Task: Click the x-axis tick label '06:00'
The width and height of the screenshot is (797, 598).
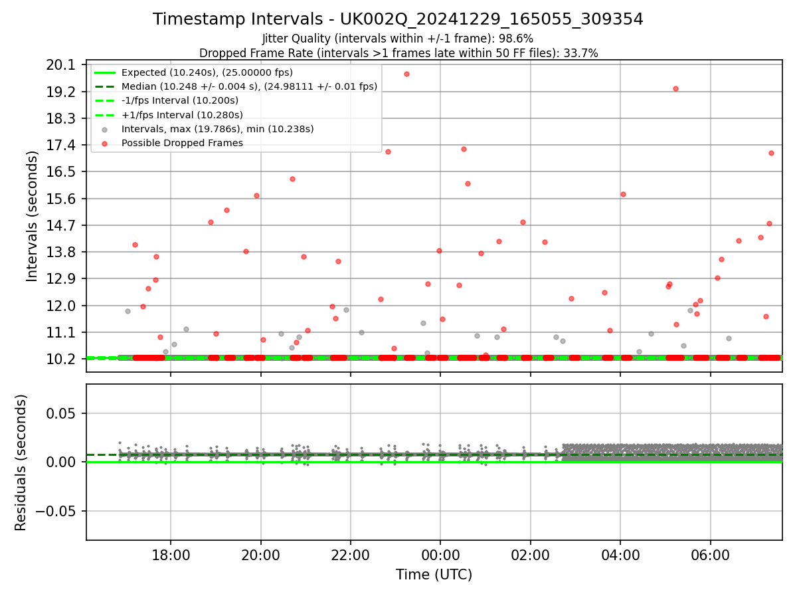Action: (711, 555)
